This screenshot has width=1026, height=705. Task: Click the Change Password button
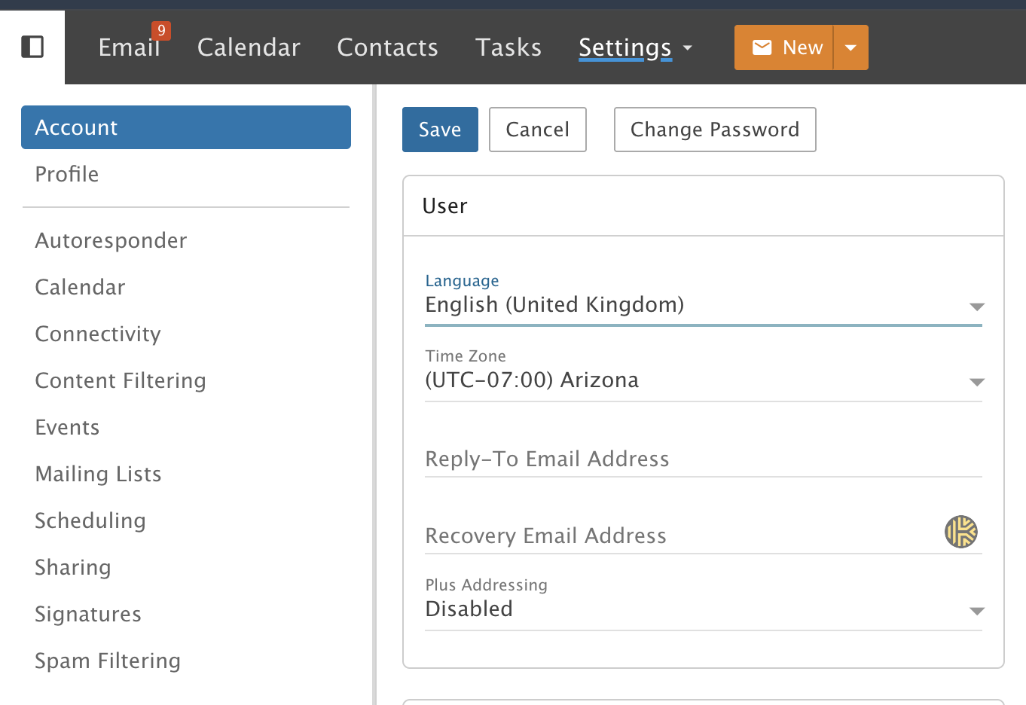pos(714,130)
